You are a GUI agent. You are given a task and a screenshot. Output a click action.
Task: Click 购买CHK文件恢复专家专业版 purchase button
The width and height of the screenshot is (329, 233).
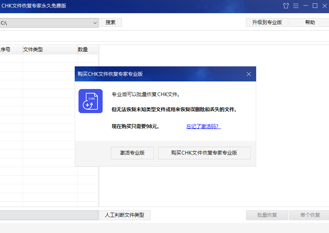[204, 153]
